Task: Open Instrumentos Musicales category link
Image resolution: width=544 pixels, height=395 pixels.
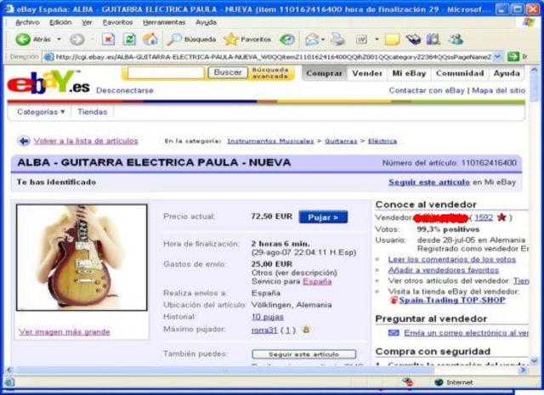Action: coord(270,141)
